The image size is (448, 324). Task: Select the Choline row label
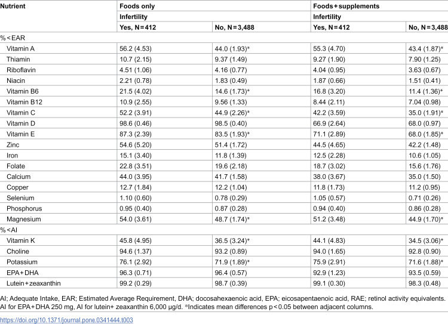coord(18,251)
